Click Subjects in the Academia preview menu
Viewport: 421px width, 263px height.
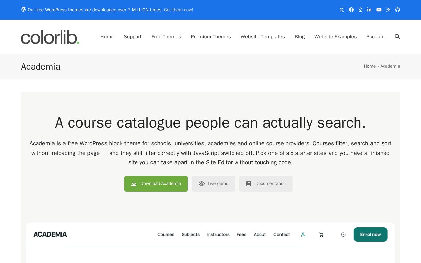tap(191, 235)
